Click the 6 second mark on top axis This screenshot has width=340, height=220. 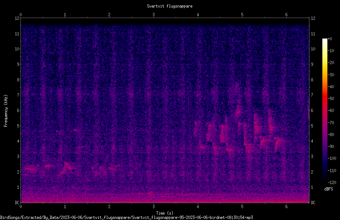(286, 15)
